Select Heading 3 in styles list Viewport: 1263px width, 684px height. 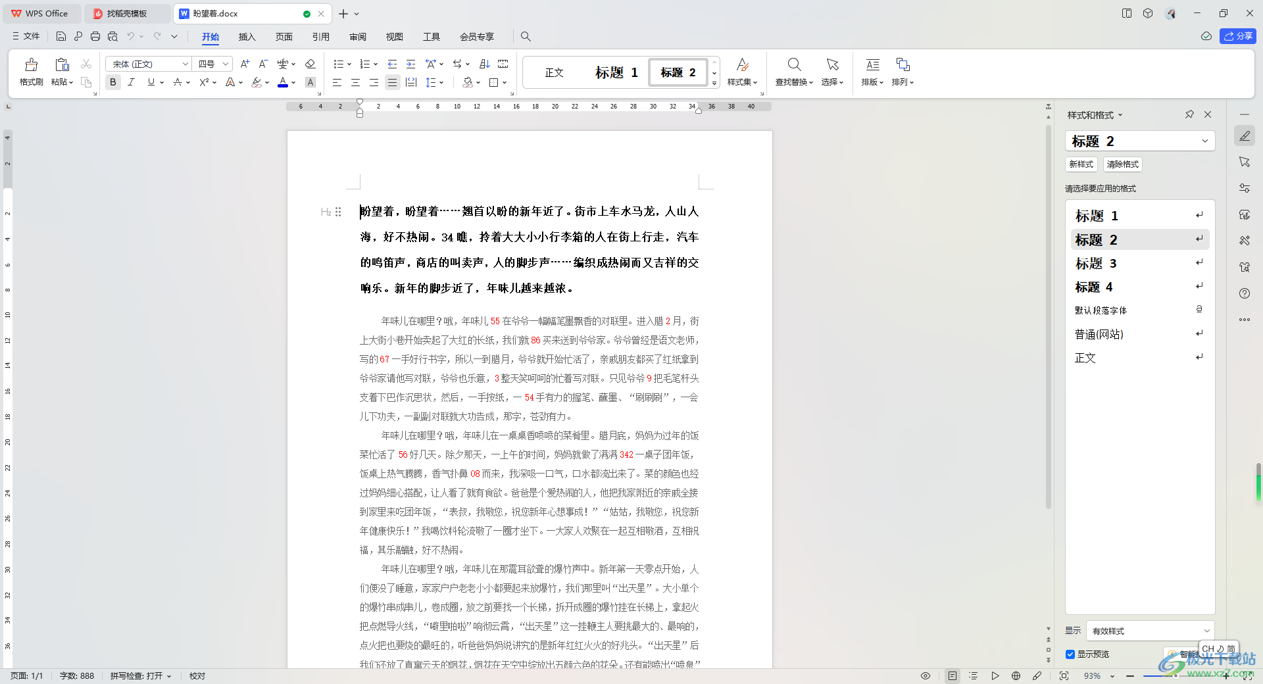tap(1140, 263)
